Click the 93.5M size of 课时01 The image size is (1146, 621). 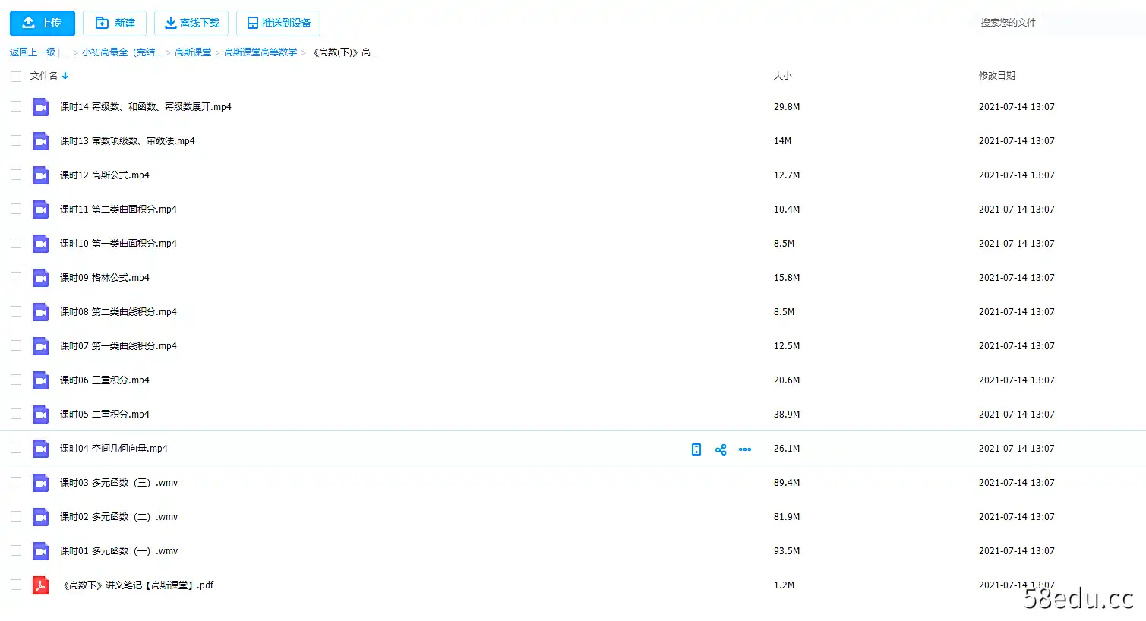787,551
